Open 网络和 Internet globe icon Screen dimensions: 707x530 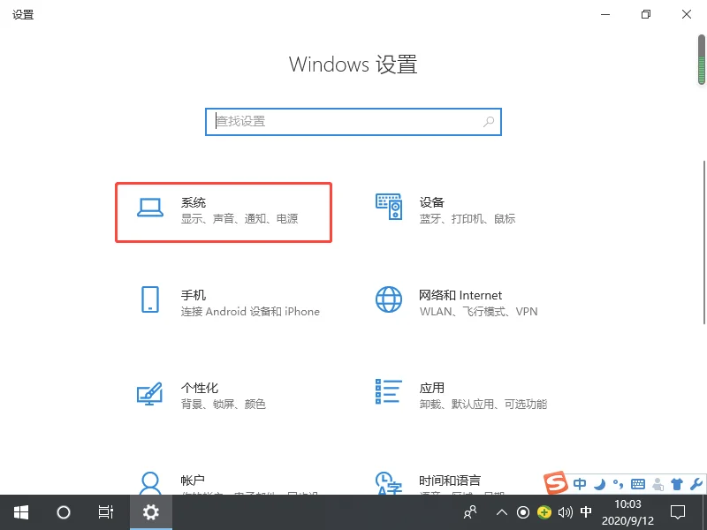(389, 299)
